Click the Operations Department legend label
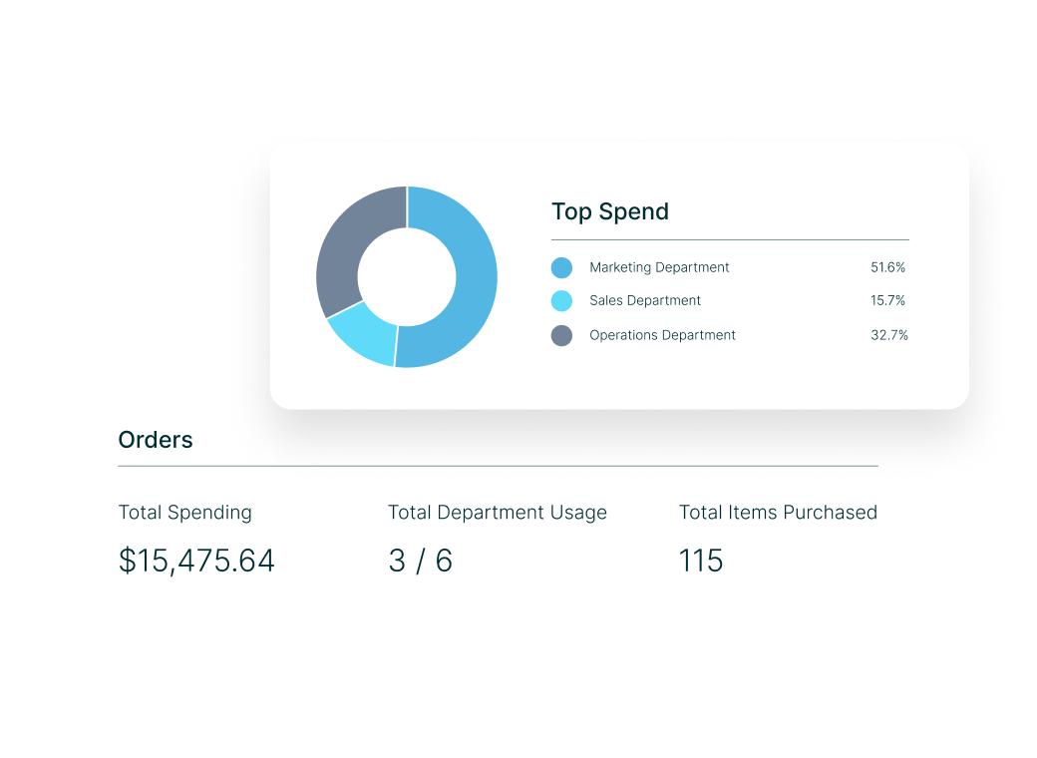The image size is (1037, 758). [662, 335]
